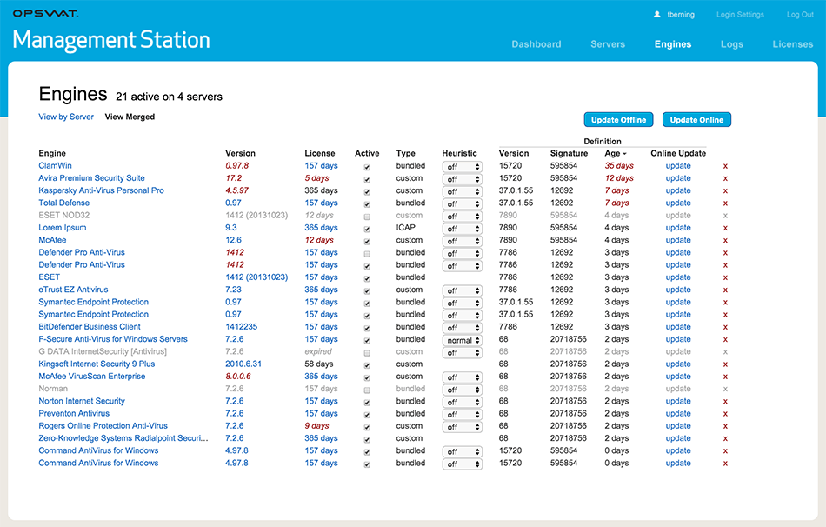Remove Kingsoft Internet Security 9 Plus via x
Viewport: 826px width, 527px height.
point(725,364)
